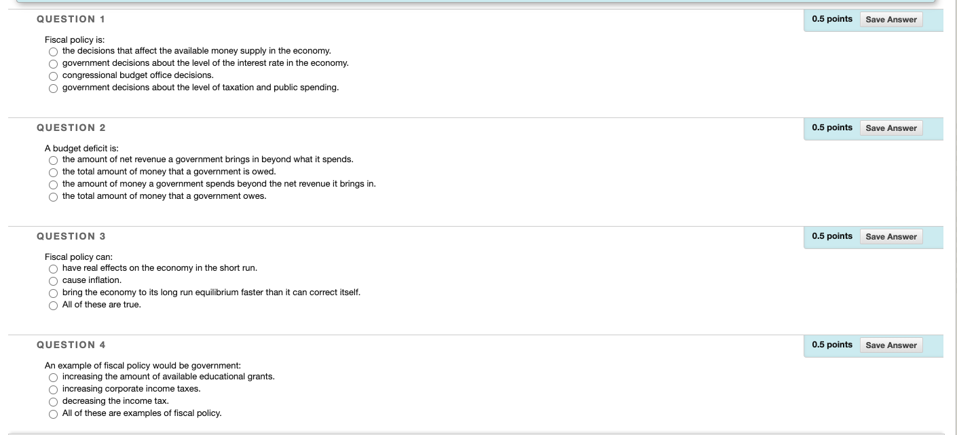Click the 'A budget deficit is:' prompt text
This screenshot has height=435, width=957.
coord(81,149)
